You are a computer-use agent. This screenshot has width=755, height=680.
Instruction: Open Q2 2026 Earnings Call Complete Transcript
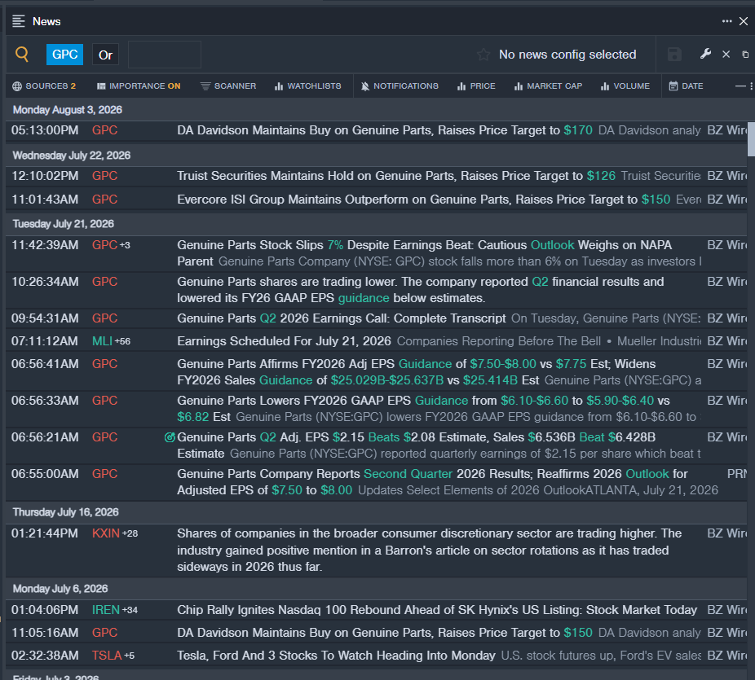(342, 318)
